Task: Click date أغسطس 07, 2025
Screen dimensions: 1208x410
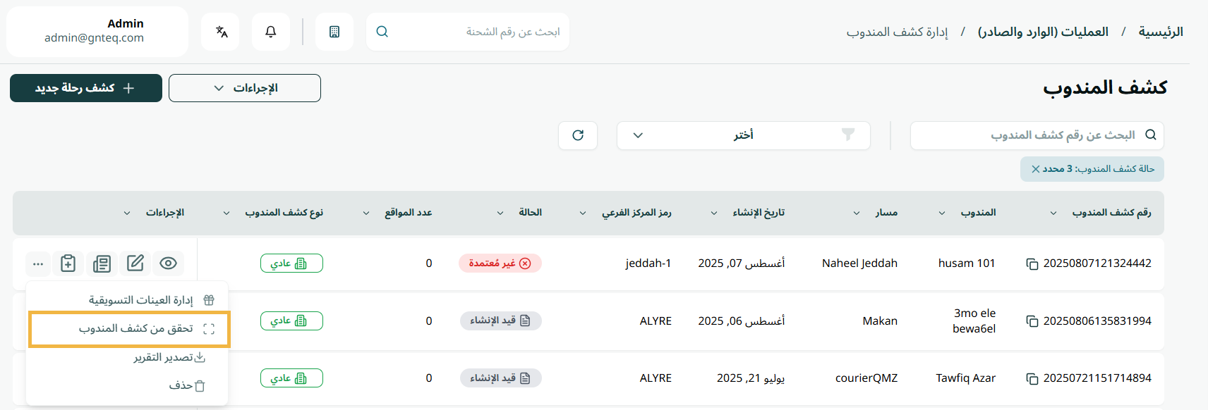Action: (742, 263)
